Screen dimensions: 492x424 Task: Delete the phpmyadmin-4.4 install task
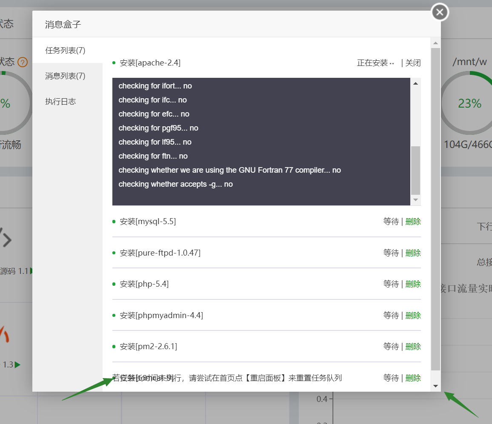click(x=413, y=316)
